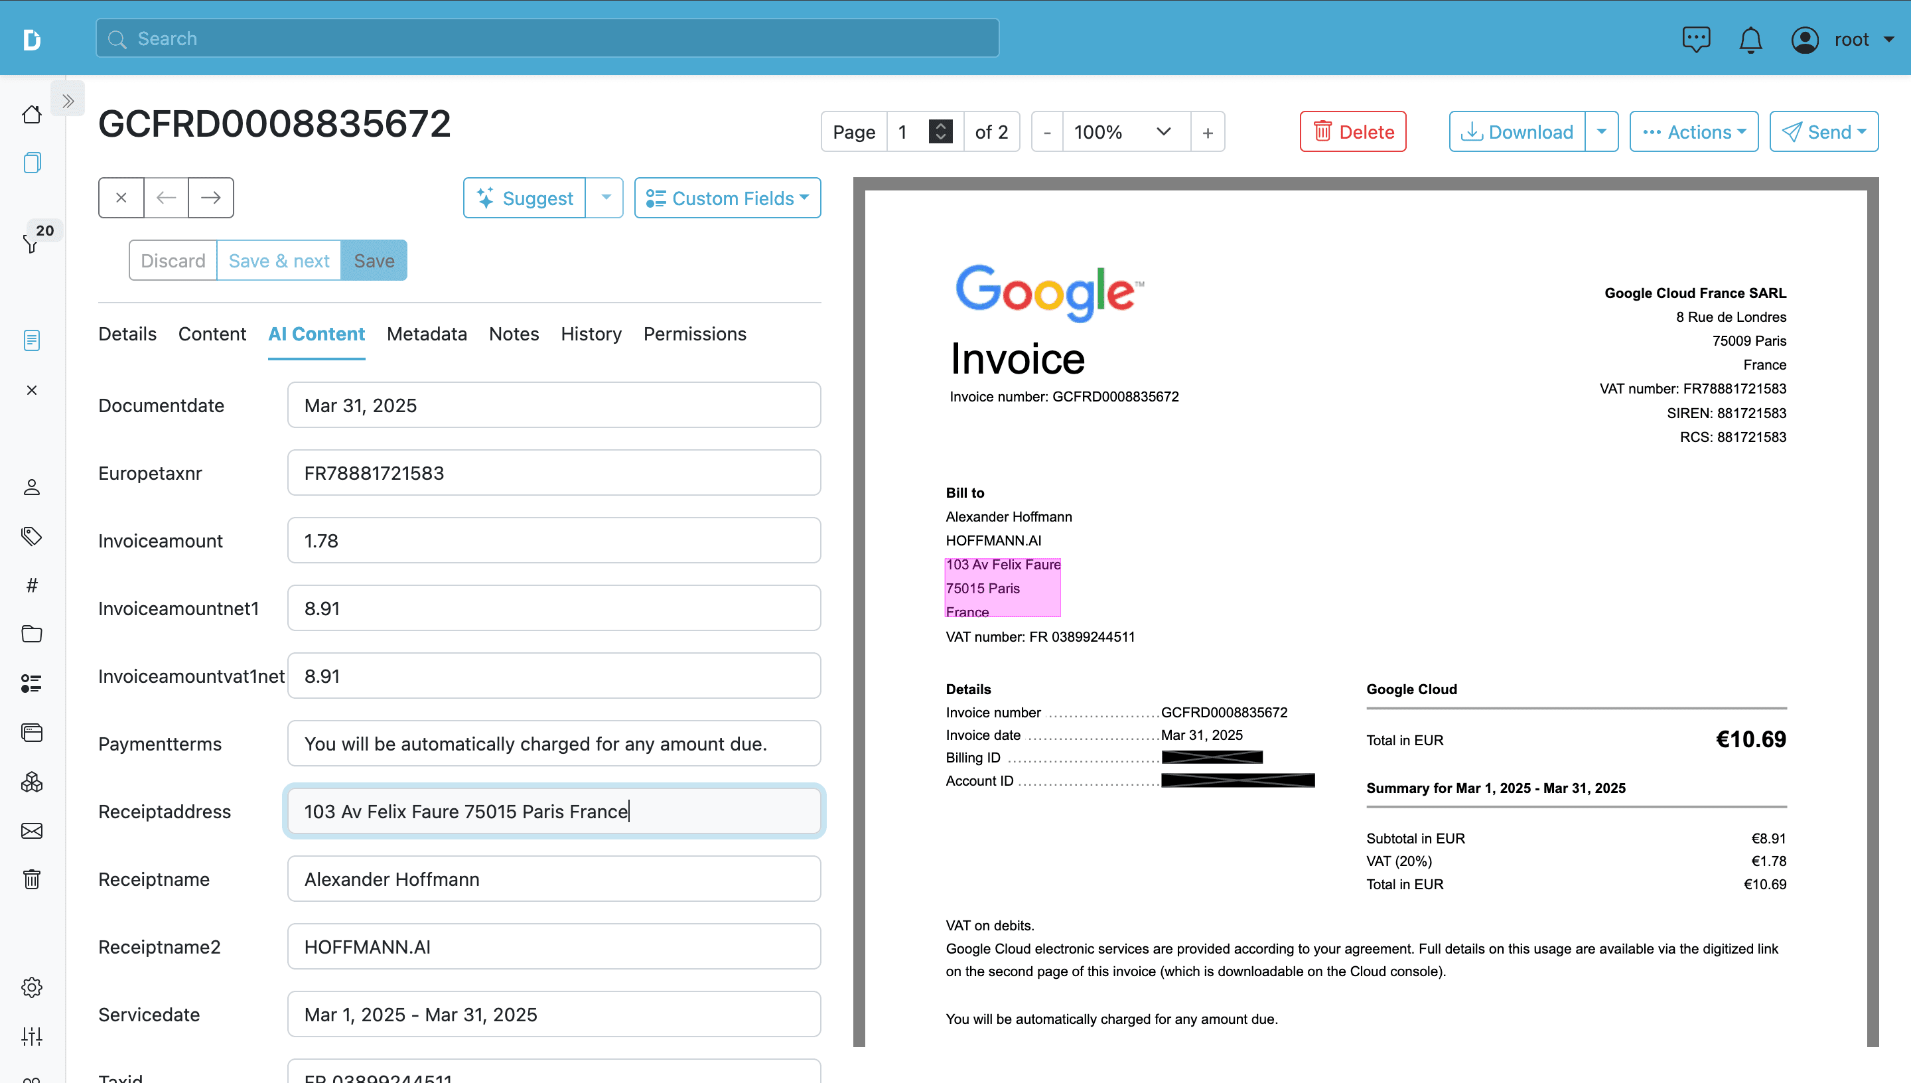Click the settings gear icon in sidebar
The height and width of the screenshot is (1083, 1911).
pyautogui.click(x=32, y=987)
